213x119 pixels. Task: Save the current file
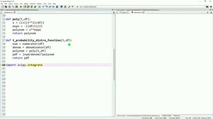point(10,7)
